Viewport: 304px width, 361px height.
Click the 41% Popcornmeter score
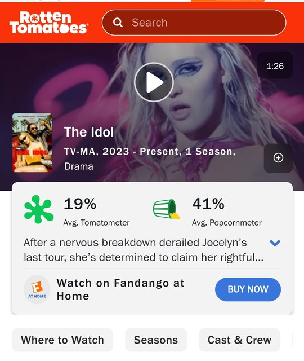(208, 204)
